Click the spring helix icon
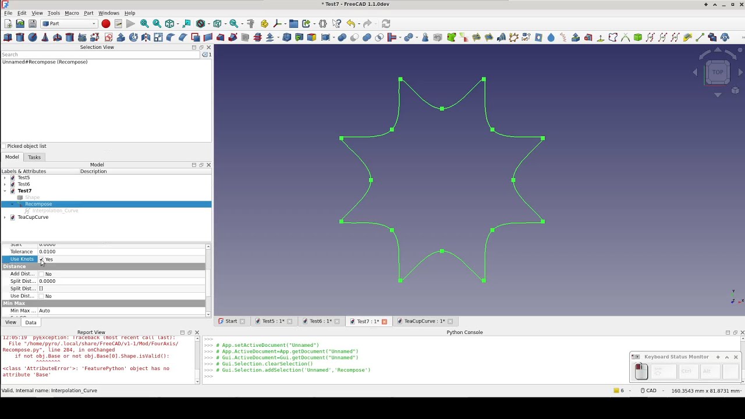This screenshot has width=745, height=419. pos(563,38)
